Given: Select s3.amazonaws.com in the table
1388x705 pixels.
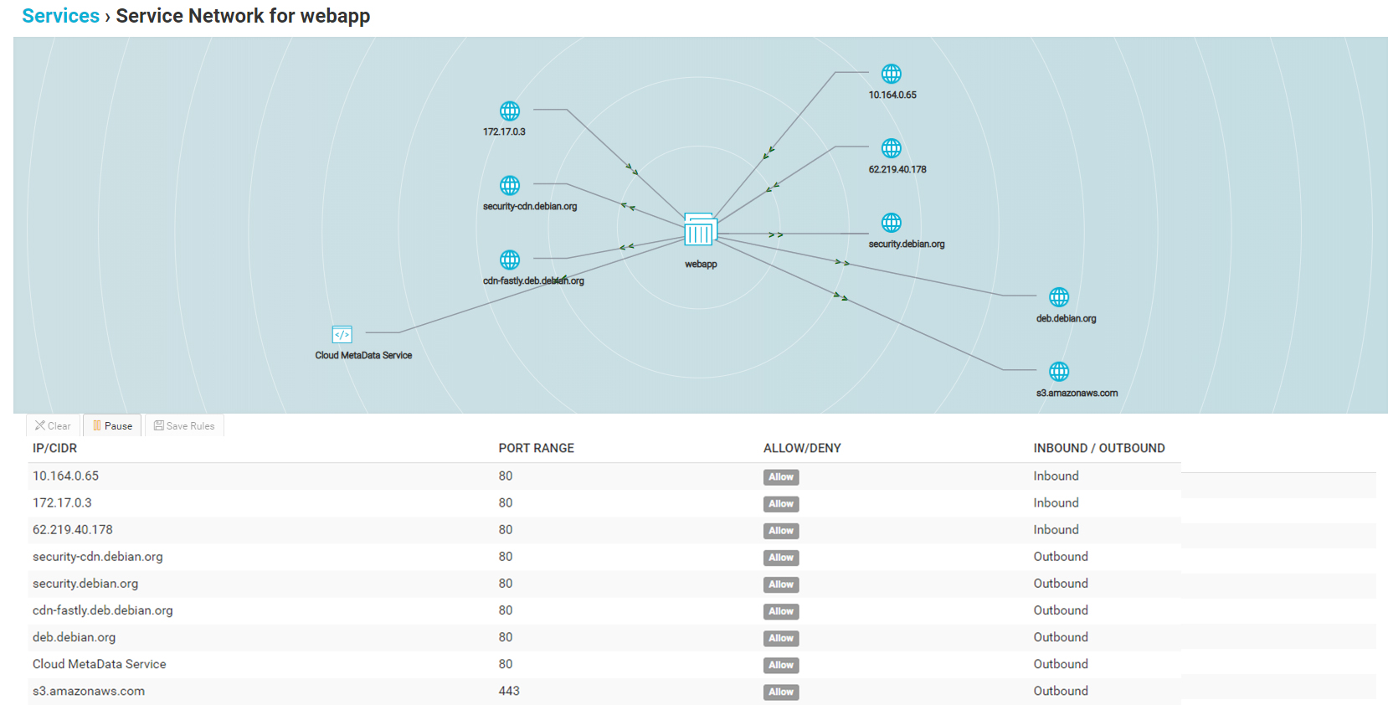Looking at the screenshot, I should tap(88, 691).
